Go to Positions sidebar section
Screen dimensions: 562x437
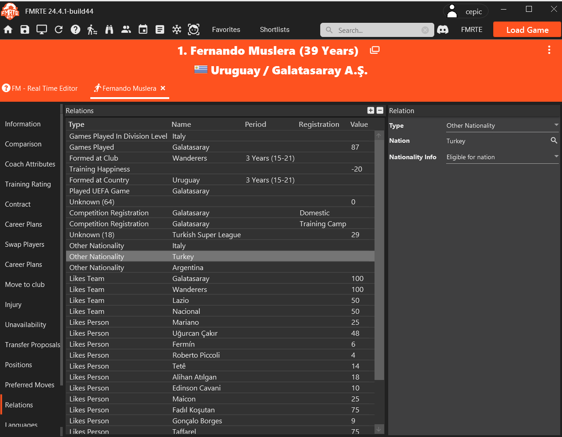[x=18, y=365]
